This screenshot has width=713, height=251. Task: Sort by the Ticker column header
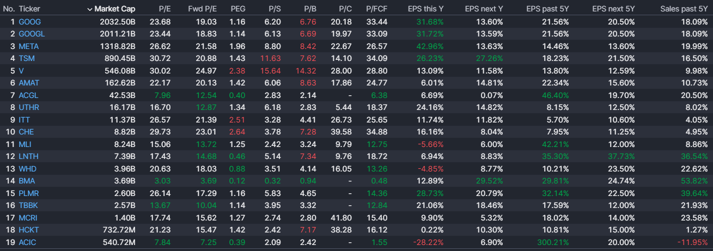tap(29, 9)
